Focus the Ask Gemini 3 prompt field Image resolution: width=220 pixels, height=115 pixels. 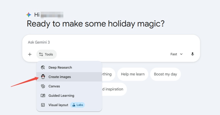(x=110, y=43)
